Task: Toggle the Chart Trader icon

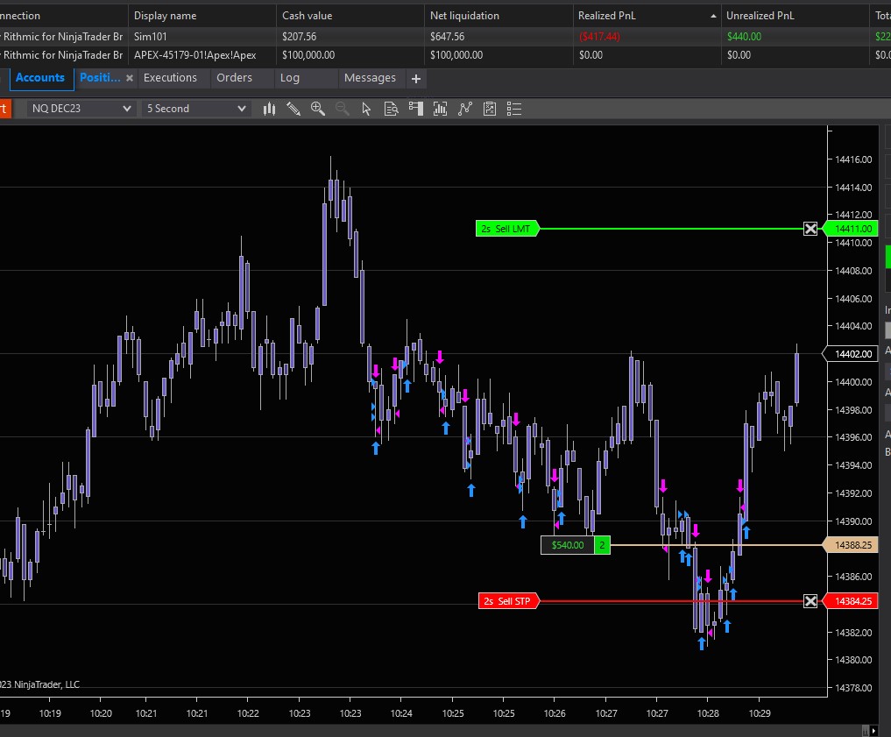Action: coord(415,109)
